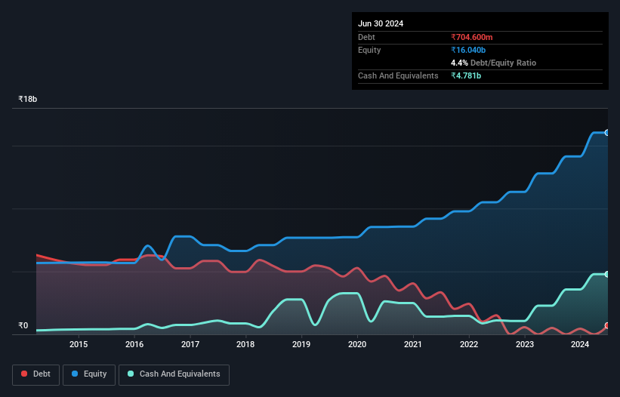Viewport: 620px width, 397px height.
Task: Click the teal Cash And Equivalents legend dot
Action: 131,374
